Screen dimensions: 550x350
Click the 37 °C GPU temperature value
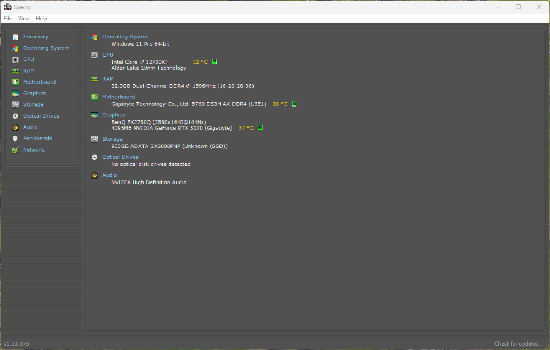(x=246, y=128)
